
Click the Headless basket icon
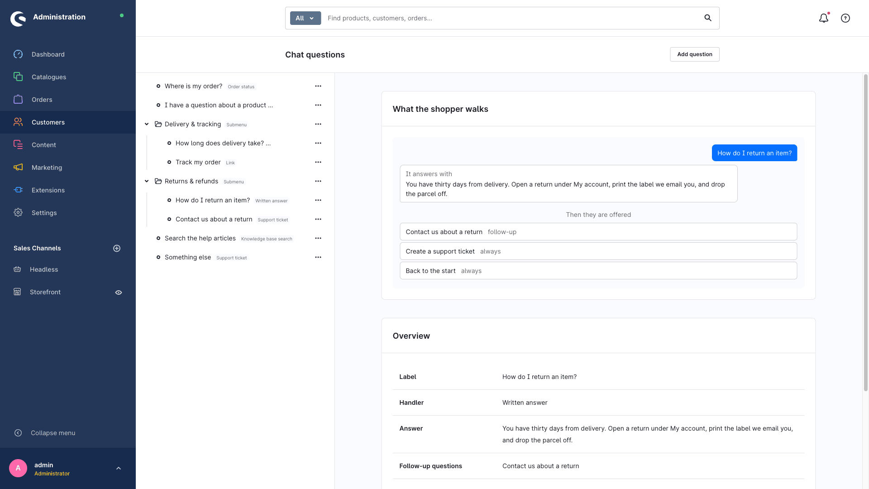17,269
